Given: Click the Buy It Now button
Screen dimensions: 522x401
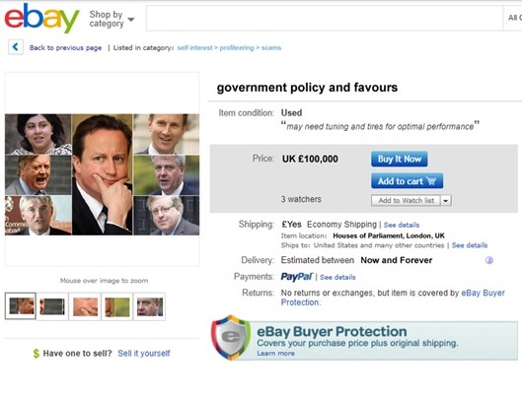Looking at the screenshot, I should point(400,159).
